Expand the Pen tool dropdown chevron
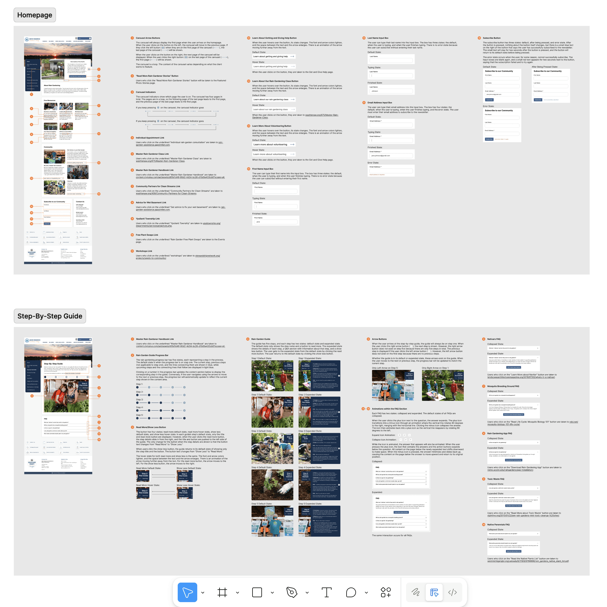The height and width of the screenshot is (607, 607). point(307,593)
